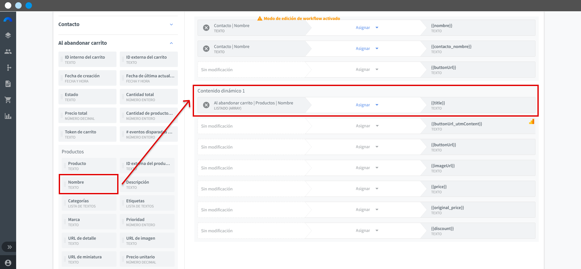581x269 pixels.
Task: Open the layers icon in the sidebar
Action: [8, 35]
